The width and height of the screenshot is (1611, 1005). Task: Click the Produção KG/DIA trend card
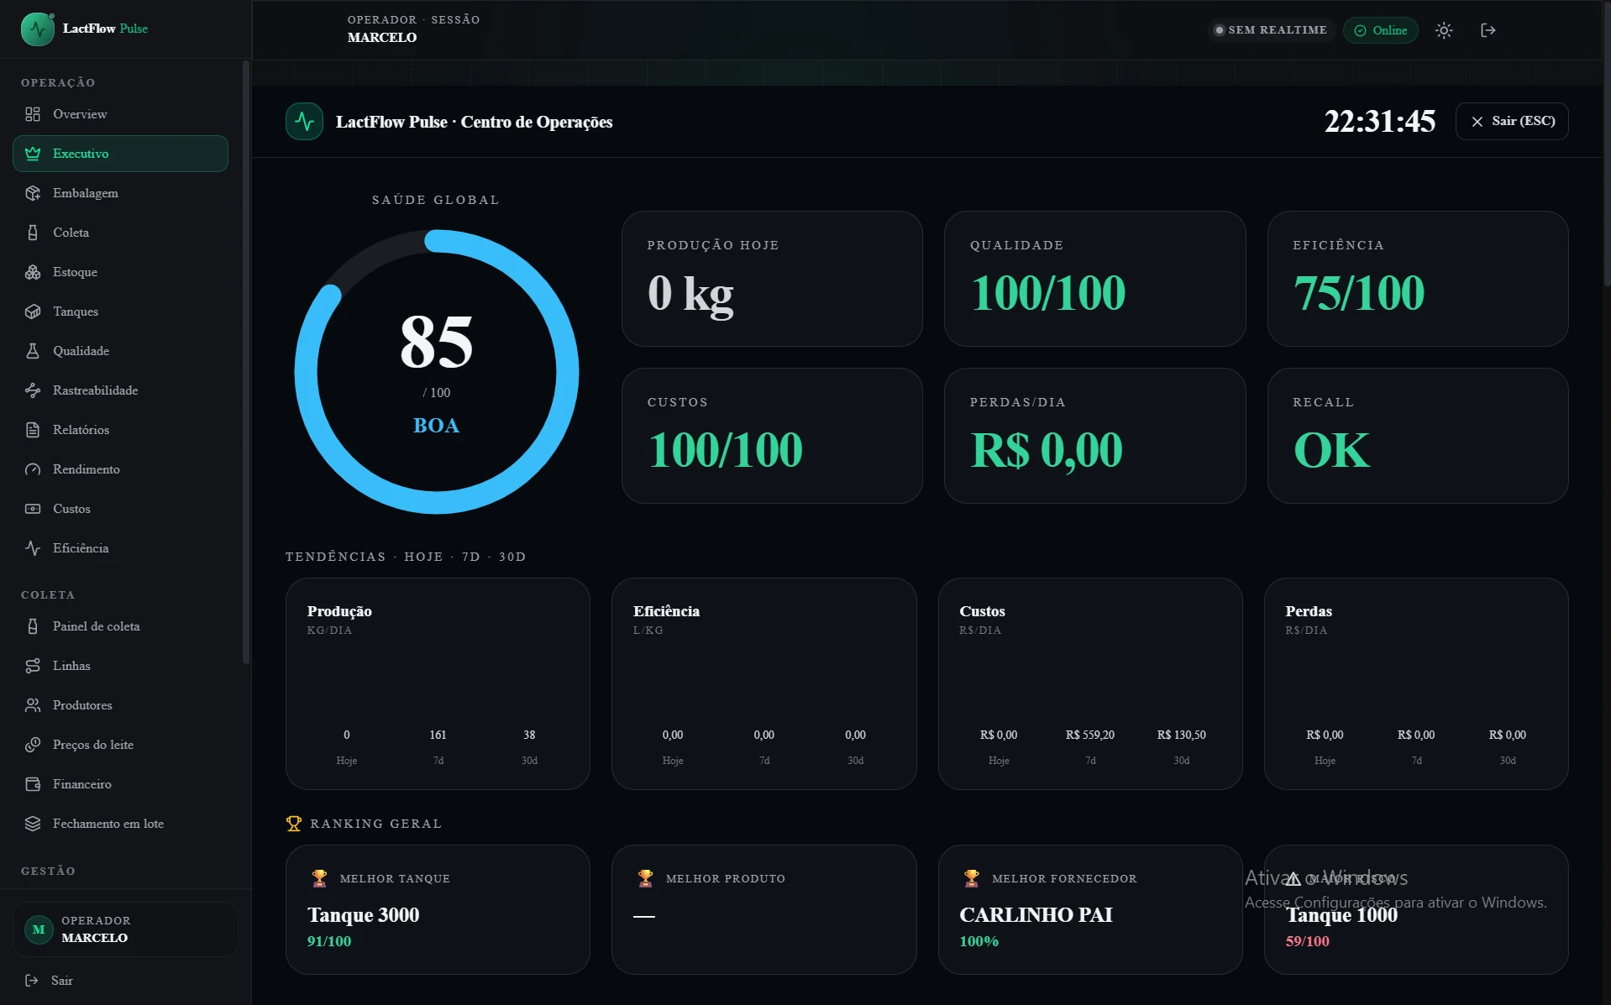coord(438,683)
